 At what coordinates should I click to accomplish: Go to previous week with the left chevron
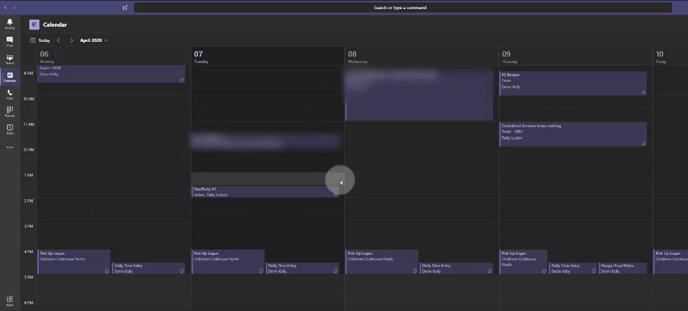[58, 40]
